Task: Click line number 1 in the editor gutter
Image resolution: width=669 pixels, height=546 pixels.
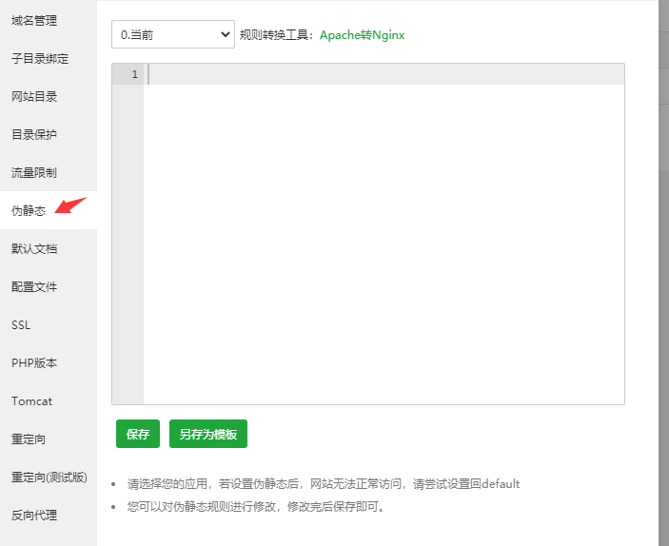Action: click(x=134, y=74)
